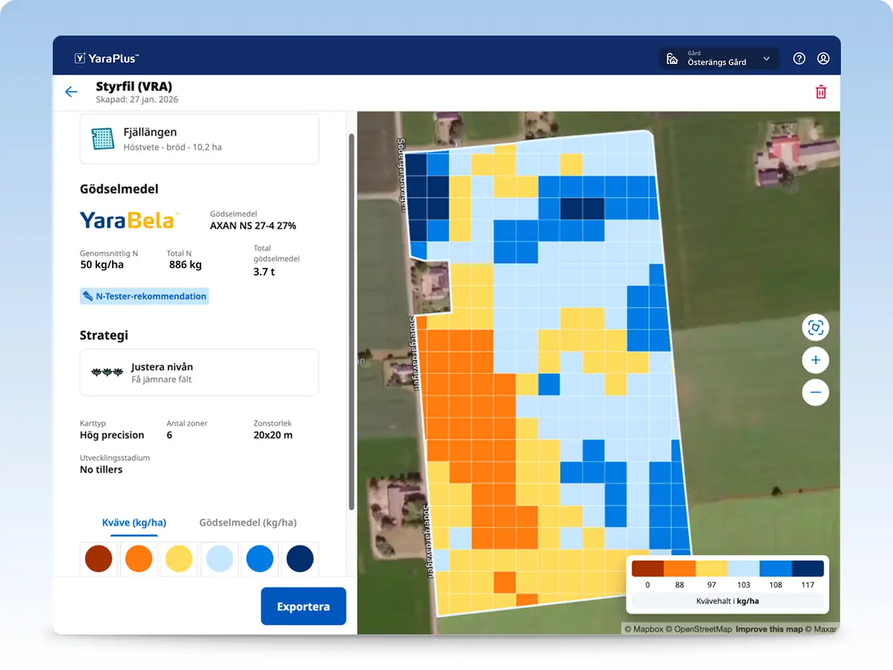
Task: Switch to the Gödselmedel (kg/ha) tab
Action: pos(247,522)
